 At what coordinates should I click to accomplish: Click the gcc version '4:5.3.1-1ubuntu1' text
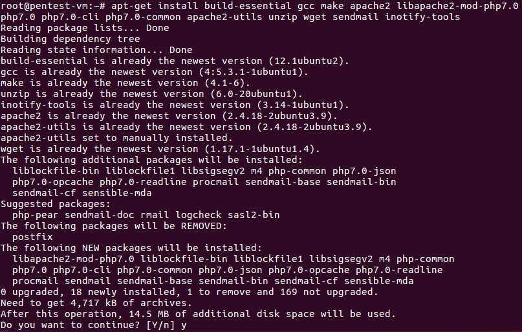[x=253, y=72]
